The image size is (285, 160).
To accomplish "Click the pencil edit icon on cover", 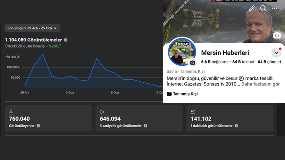I will [252, 8].
